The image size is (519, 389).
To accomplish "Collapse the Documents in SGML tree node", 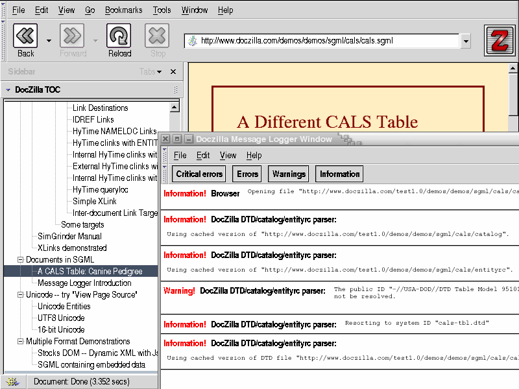I will pos(21,260).
